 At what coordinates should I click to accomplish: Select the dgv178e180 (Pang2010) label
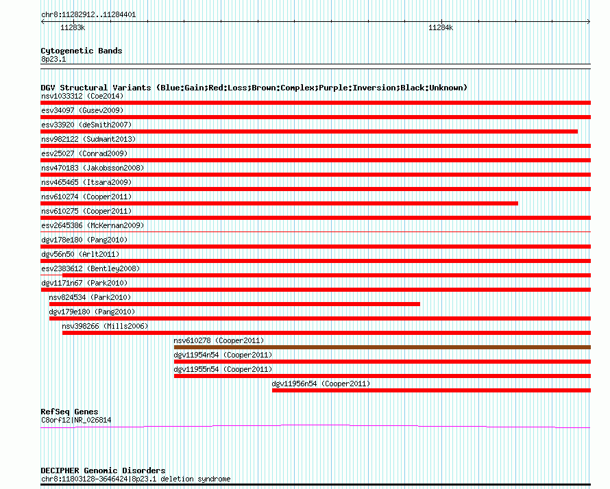[x=84, y=240]
